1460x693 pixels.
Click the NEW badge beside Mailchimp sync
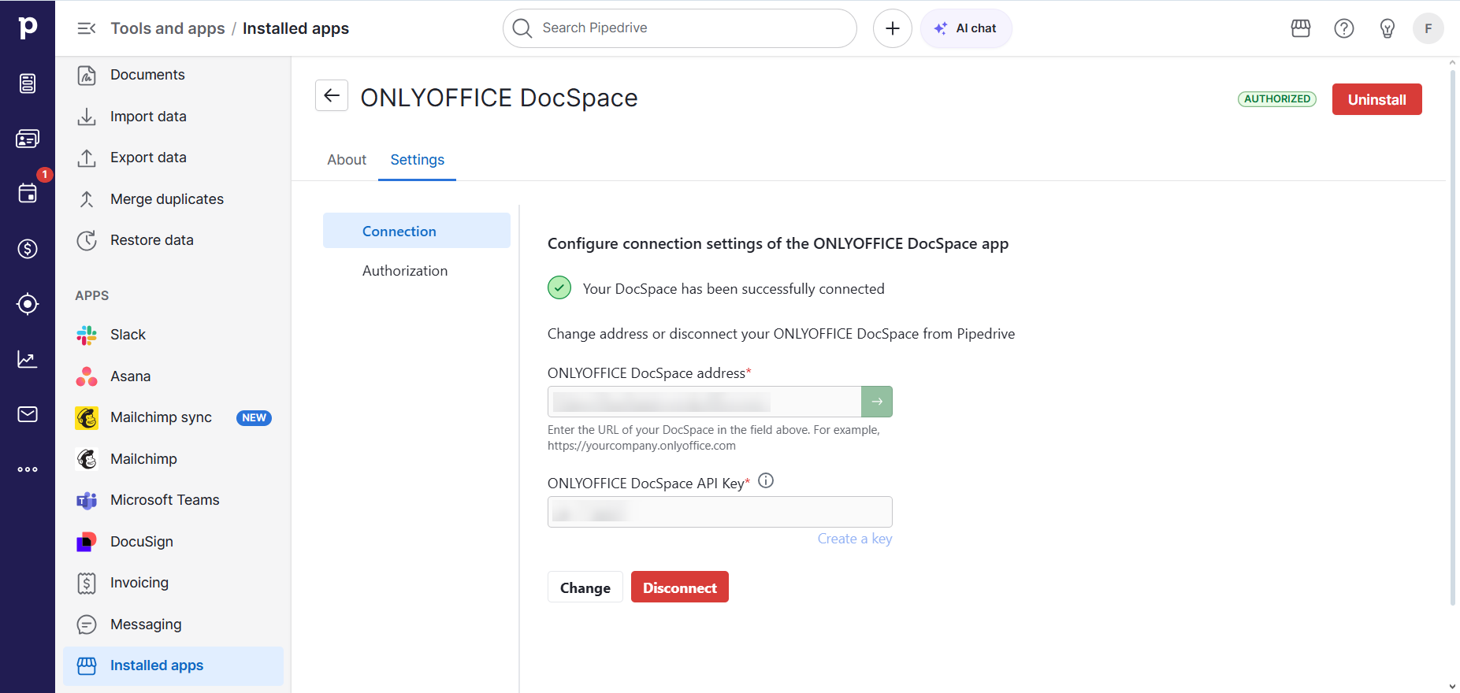tap(254, 418)
